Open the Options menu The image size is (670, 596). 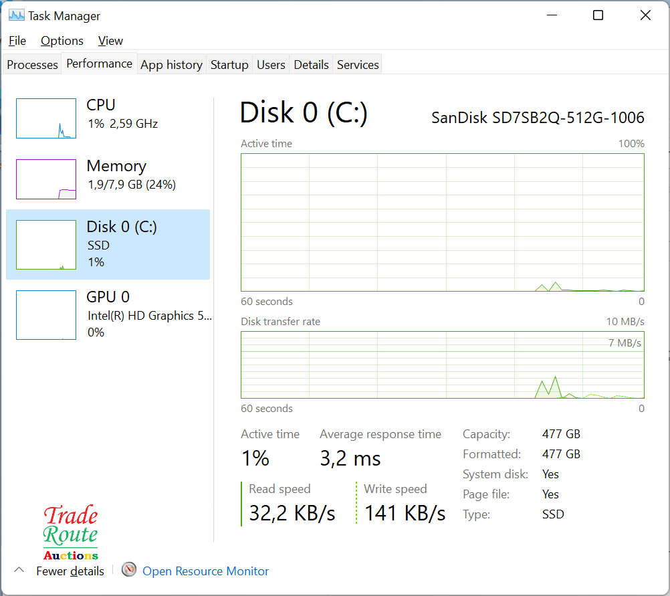62,41
